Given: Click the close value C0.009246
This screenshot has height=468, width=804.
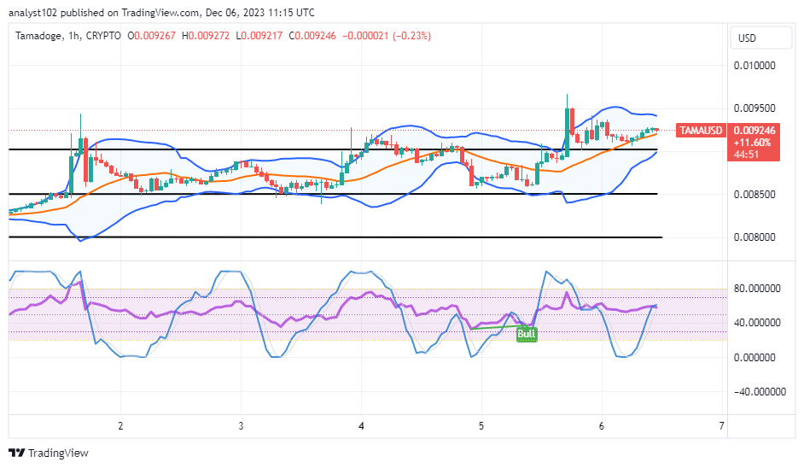Looking at the screenshot, I should [x=312, y=36].
